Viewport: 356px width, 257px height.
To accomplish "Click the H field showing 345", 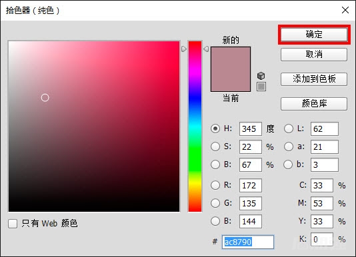I will [251, 129].
